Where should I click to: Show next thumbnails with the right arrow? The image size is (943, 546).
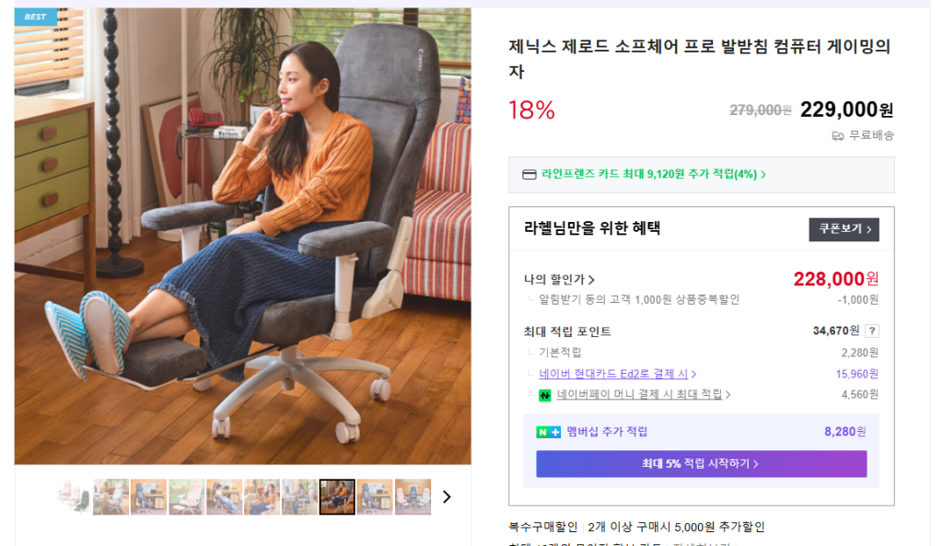447,496
